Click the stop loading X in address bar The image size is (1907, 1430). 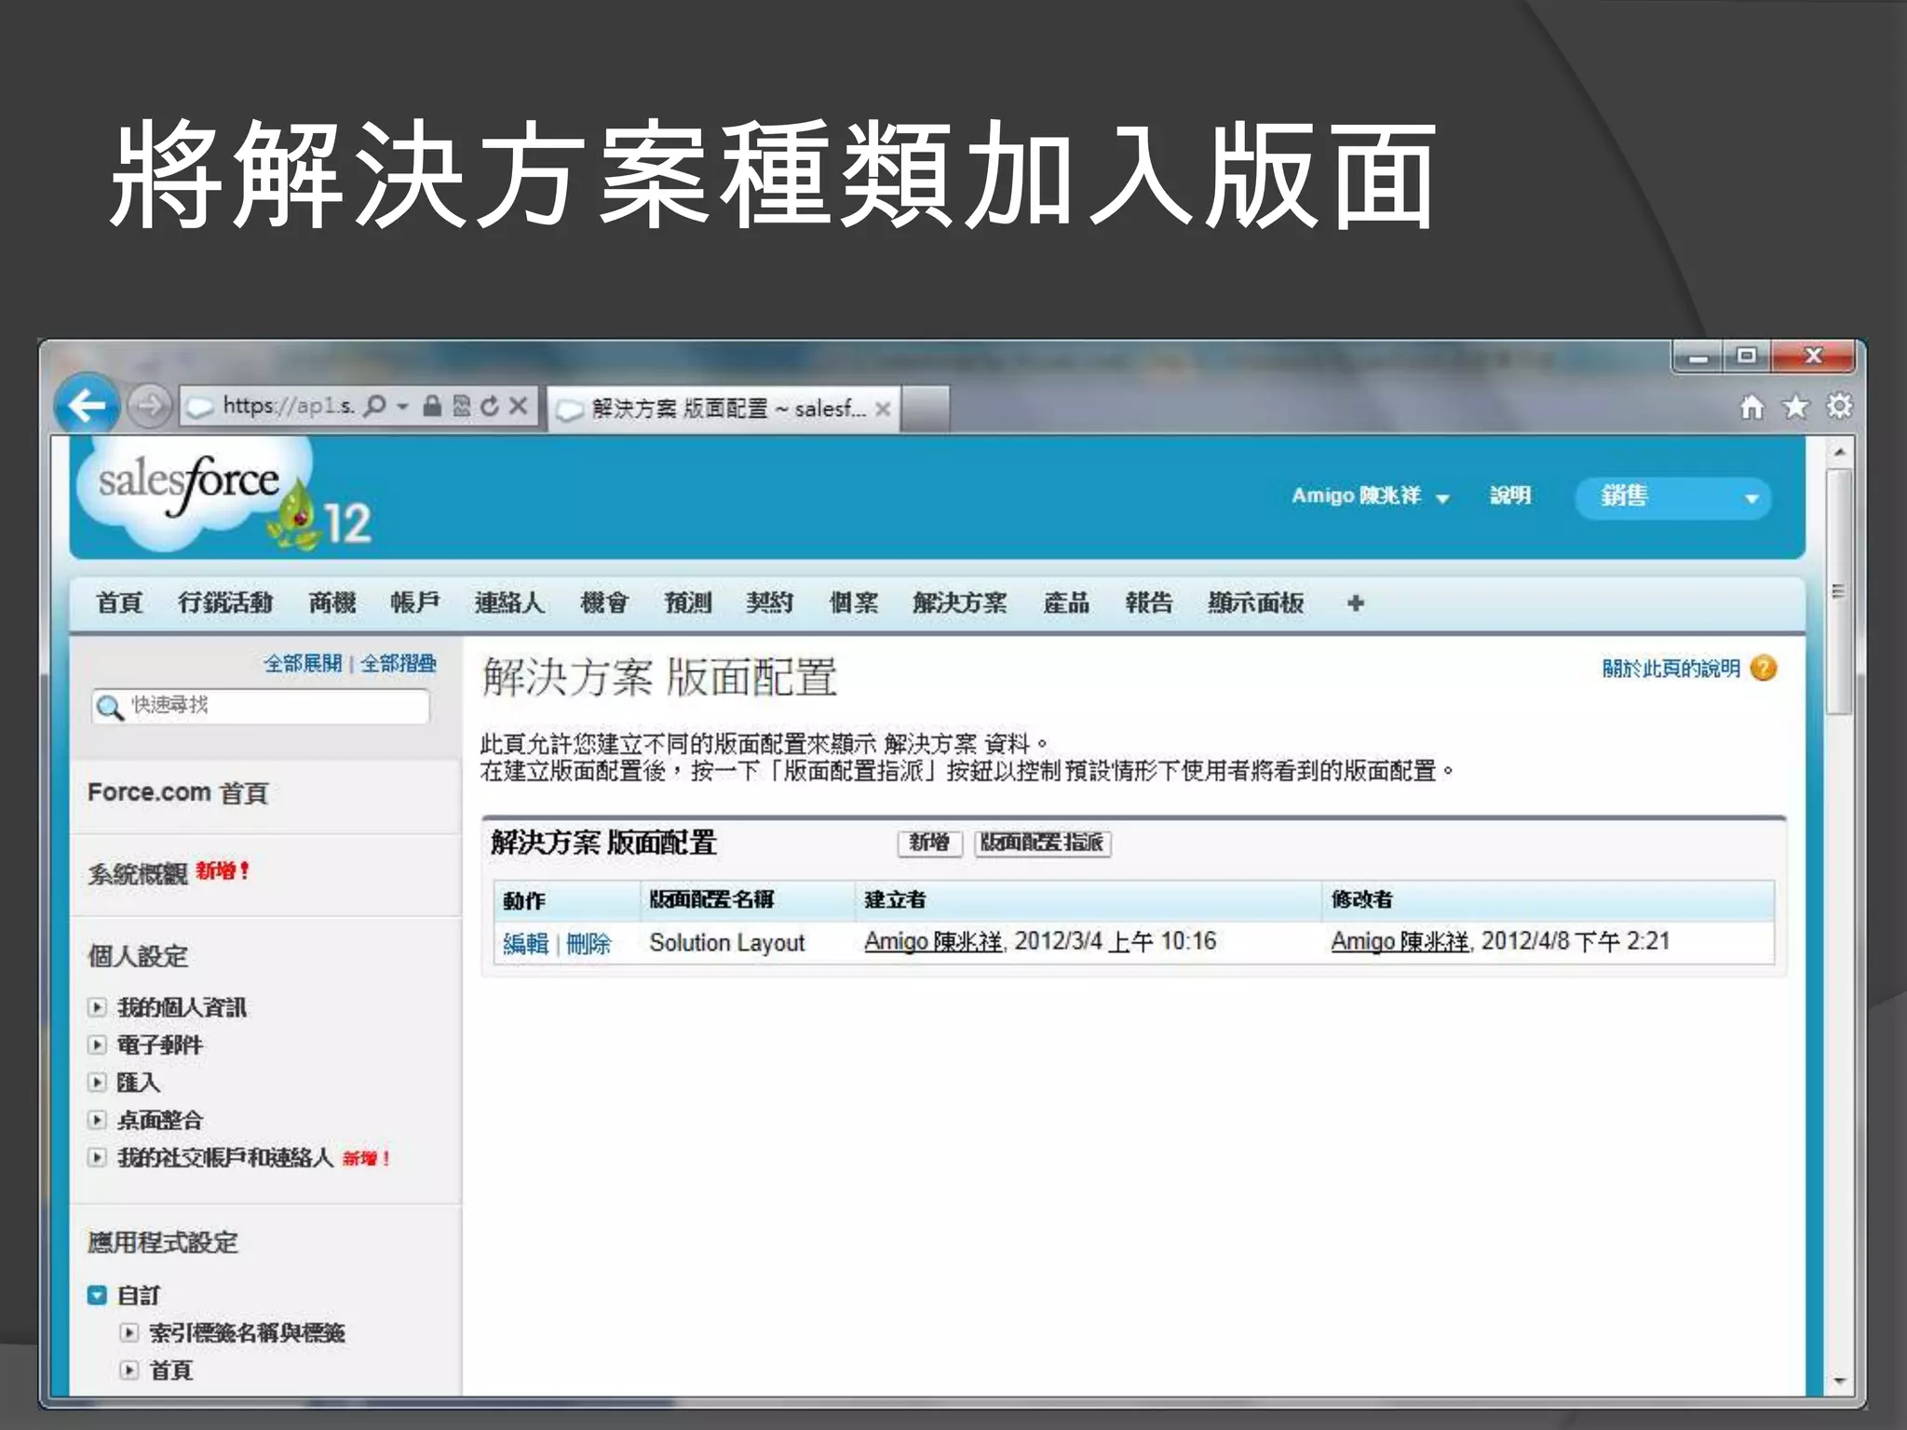(519, 406)
